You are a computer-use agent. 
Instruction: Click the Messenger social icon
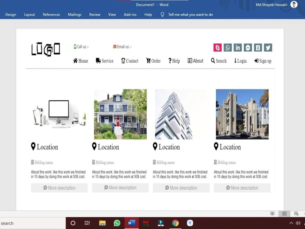[x=248, y=48]
